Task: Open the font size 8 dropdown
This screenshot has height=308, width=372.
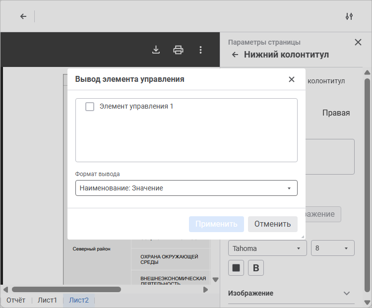Action: click(x=332, y=248)
